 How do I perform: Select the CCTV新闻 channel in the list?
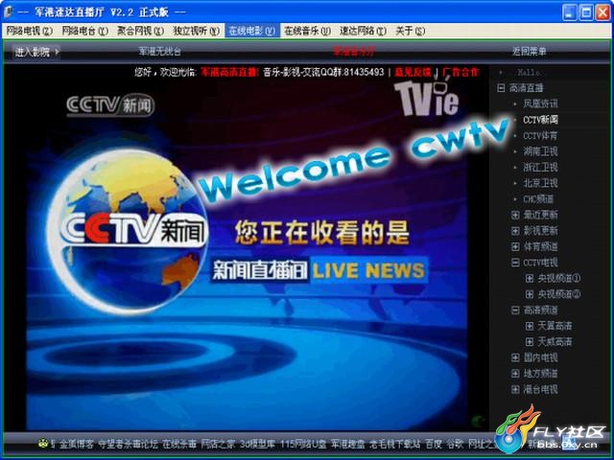(x=540, y=120)
